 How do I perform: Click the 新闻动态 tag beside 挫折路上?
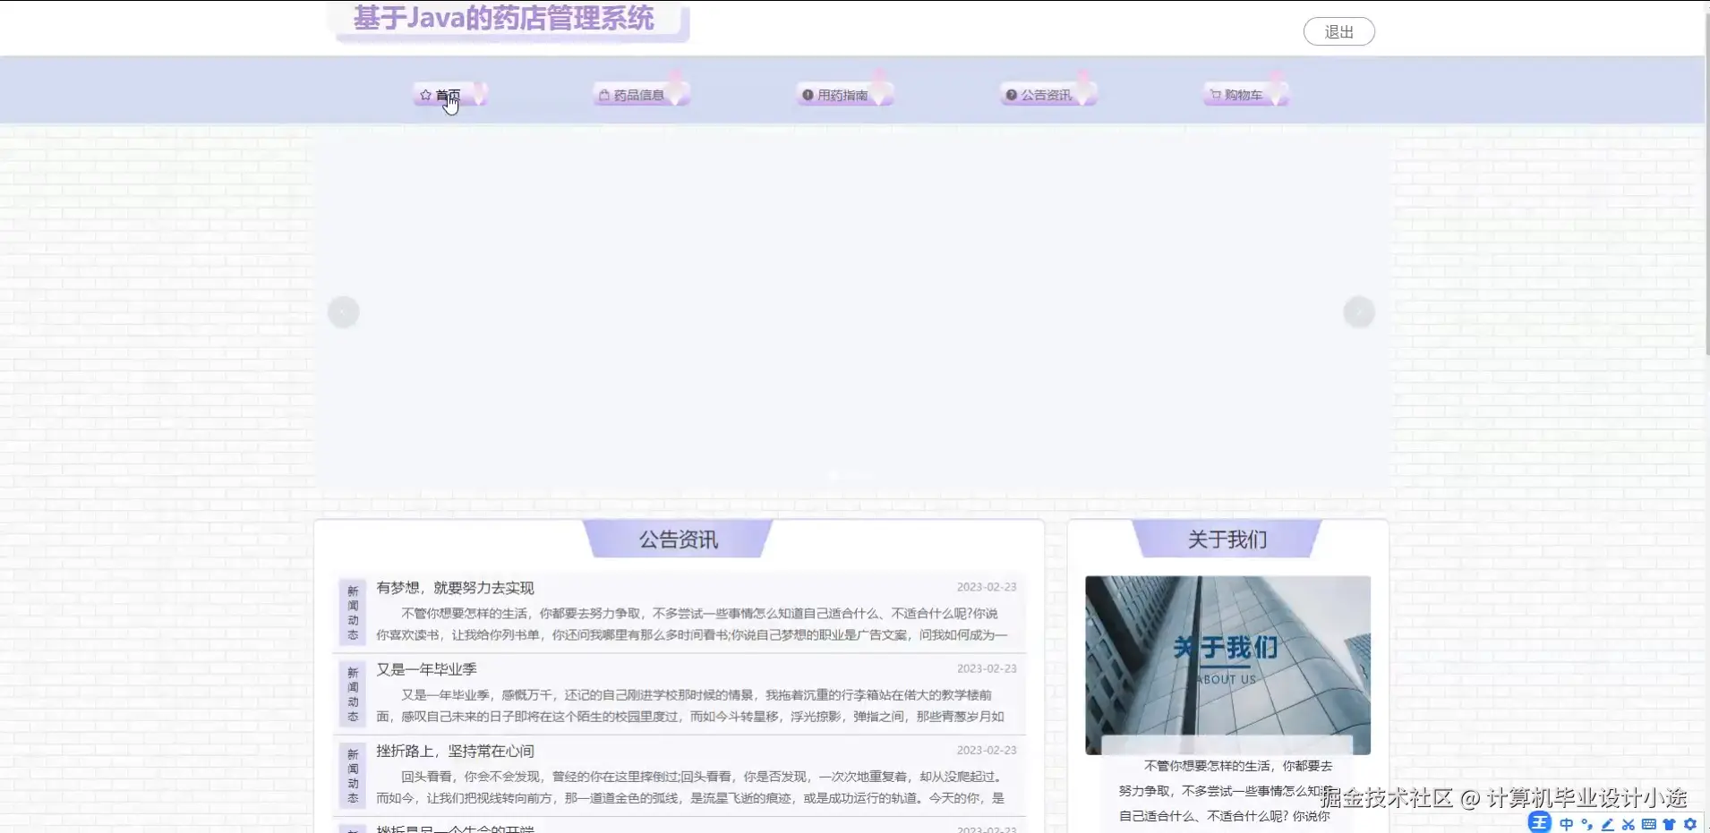(x=353, y=776)
